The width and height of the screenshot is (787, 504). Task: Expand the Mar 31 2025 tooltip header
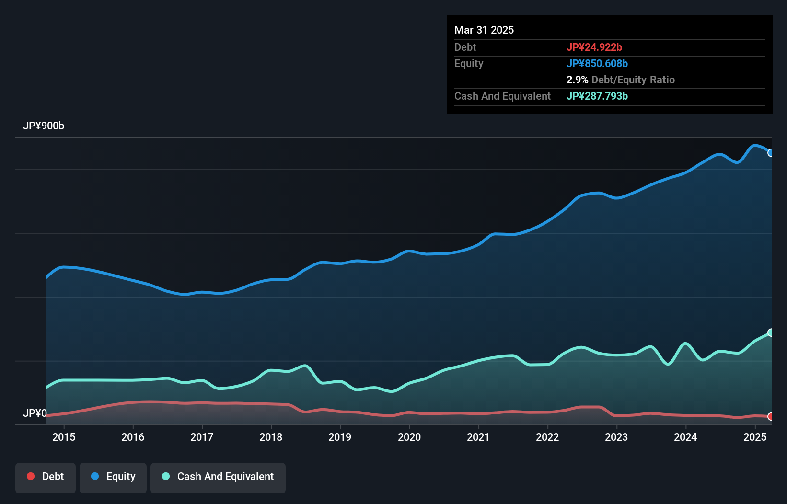[484, 30]
